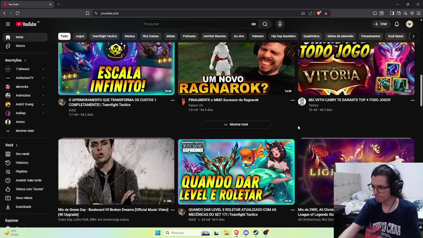Open Você section chevron
The width and height of the screenshot is (423, 238).
pyautogui.click(x=17, y=145)
